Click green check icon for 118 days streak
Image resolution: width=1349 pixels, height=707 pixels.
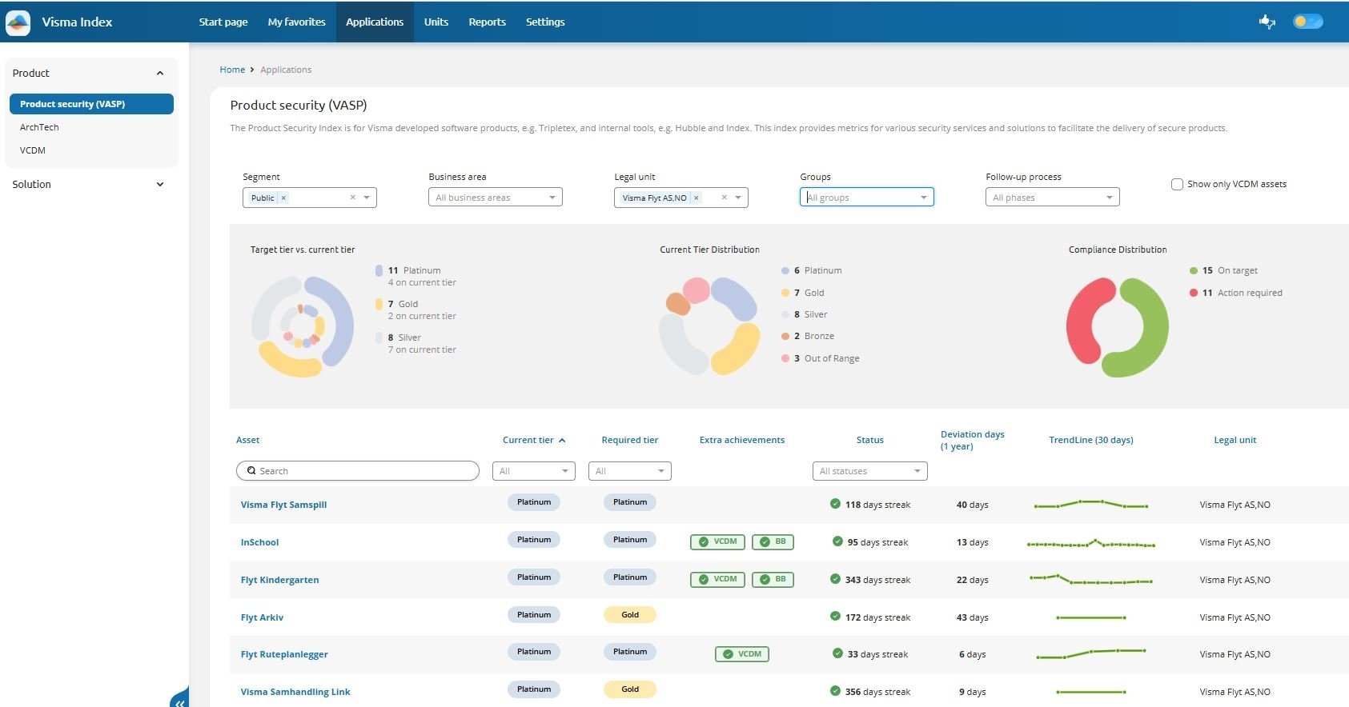point(835,504)
